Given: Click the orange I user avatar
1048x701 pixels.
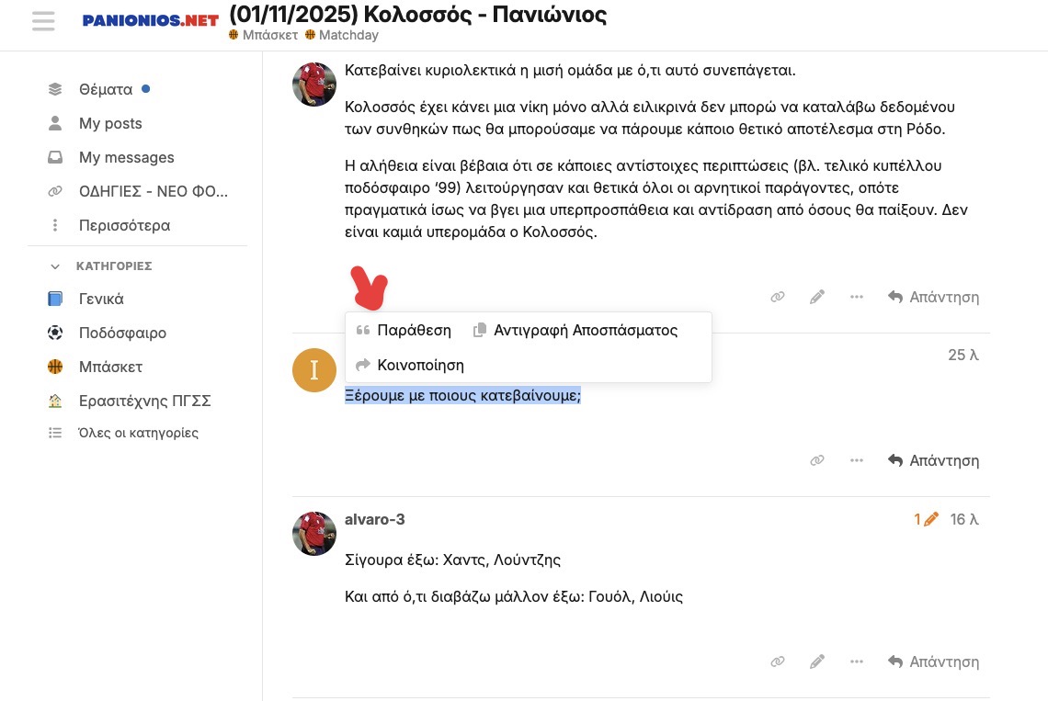Looking at the screenshot, I should pos(314,369).
